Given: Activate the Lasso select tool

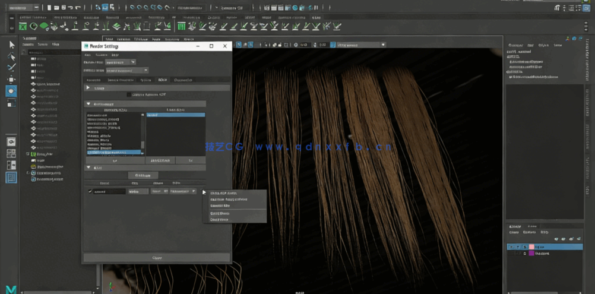Looking at the screenshot, I should click(x=11, y=56).
